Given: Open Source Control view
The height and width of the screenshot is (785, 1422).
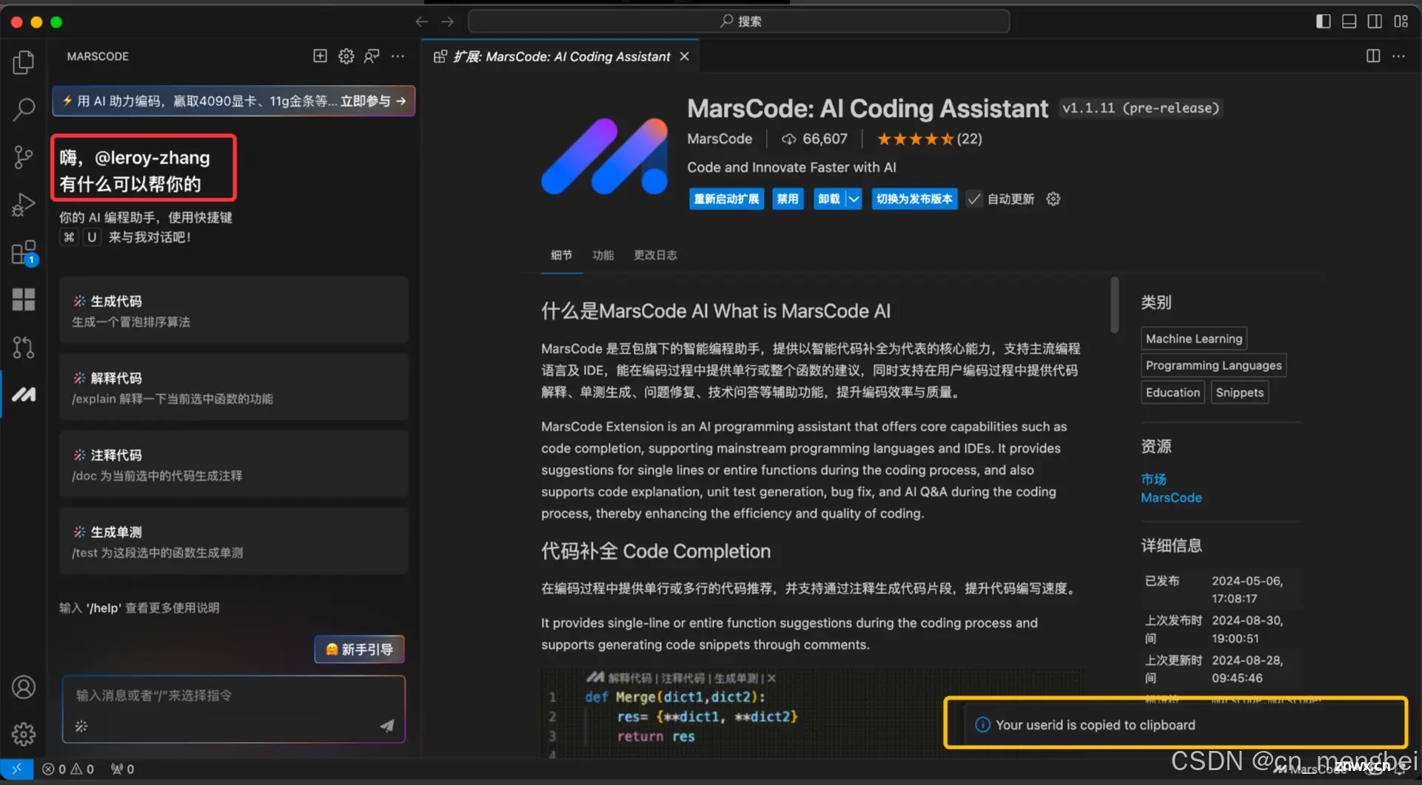Looking at the screenshot, I should tap(24, 157).
